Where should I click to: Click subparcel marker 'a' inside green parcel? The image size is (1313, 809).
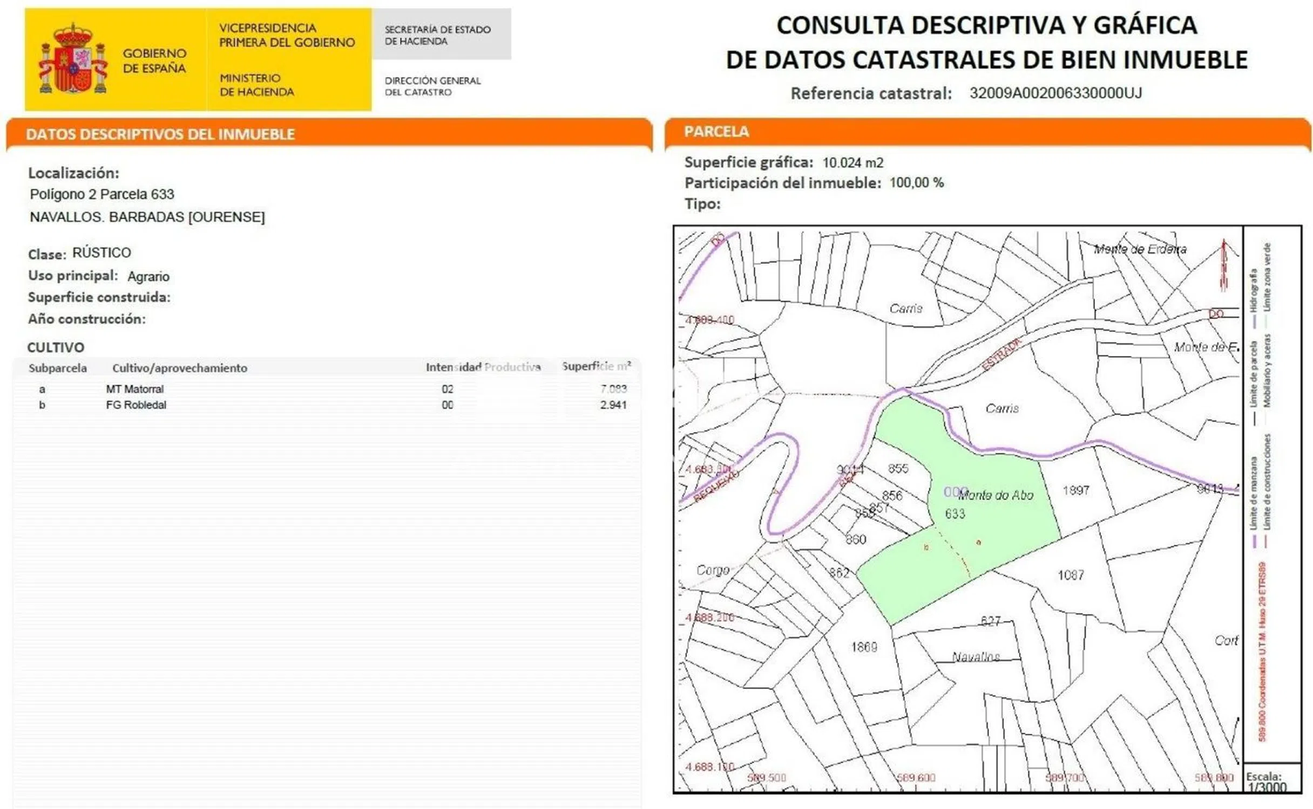(979, 543)
